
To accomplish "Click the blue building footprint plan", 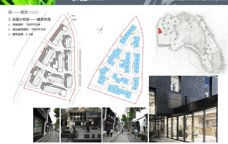I will click(x=116, y=60).
